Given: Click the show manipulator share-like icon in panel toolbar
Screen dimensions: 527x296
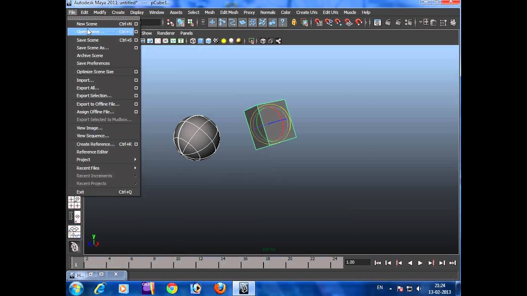Looking at the screenshot, I should [x=278, y=41].
